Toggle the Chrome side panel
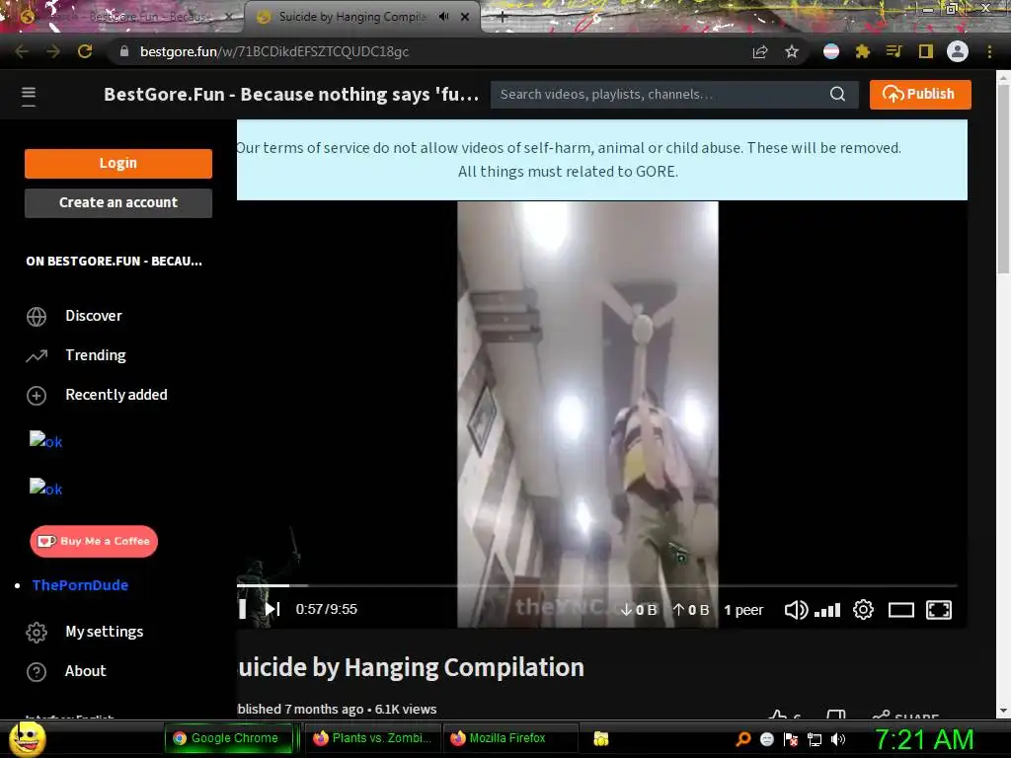 (x=926, y=51)
